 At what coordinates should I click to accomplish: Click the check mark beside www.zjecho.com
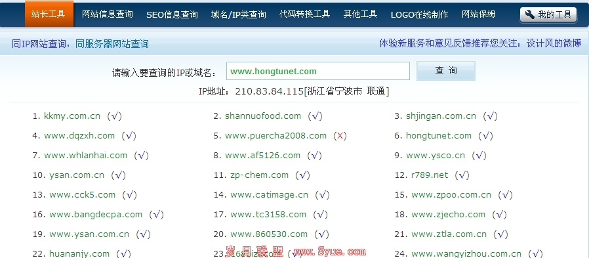pyautogui.click(x=499, y=215)
